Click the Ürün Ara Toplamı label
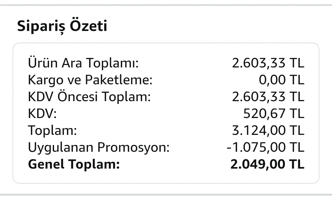 (x=83, y=63)
